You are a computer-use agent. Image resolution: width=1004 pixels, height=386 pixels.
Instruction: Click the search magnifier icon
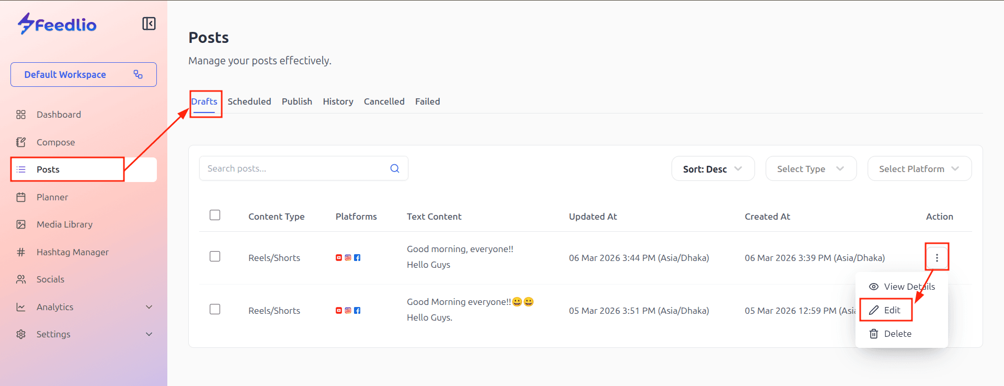395,168
